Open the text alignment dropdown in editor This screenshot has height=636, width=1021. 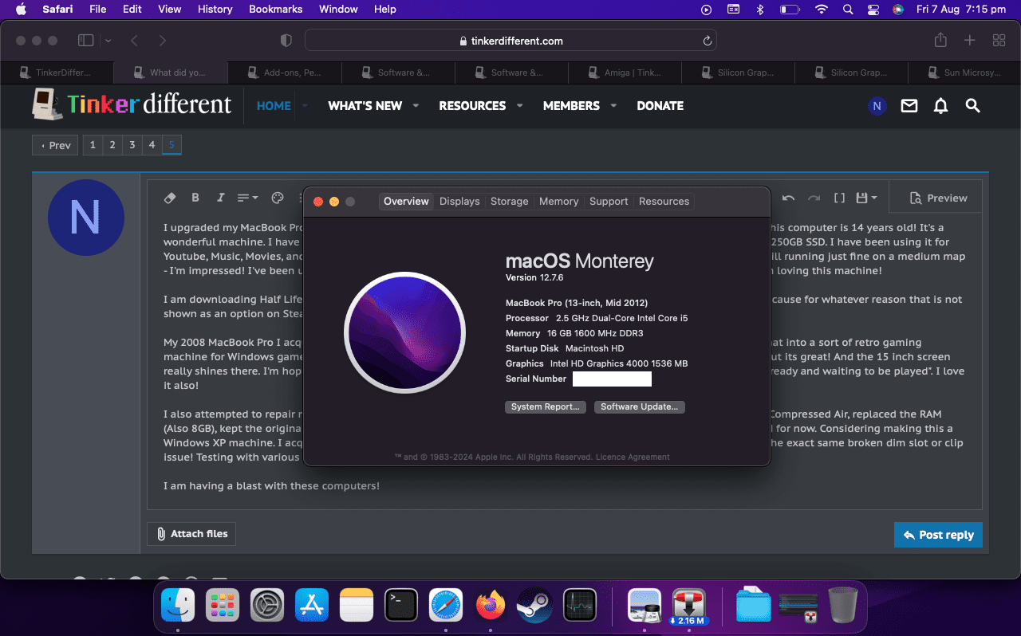pyautogui.click(x=247, y=198)
